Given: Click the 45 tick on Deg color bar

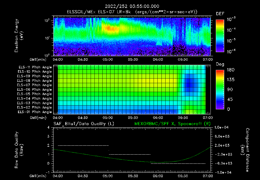Looking at the screenshot, I should [x=230, y=99].
